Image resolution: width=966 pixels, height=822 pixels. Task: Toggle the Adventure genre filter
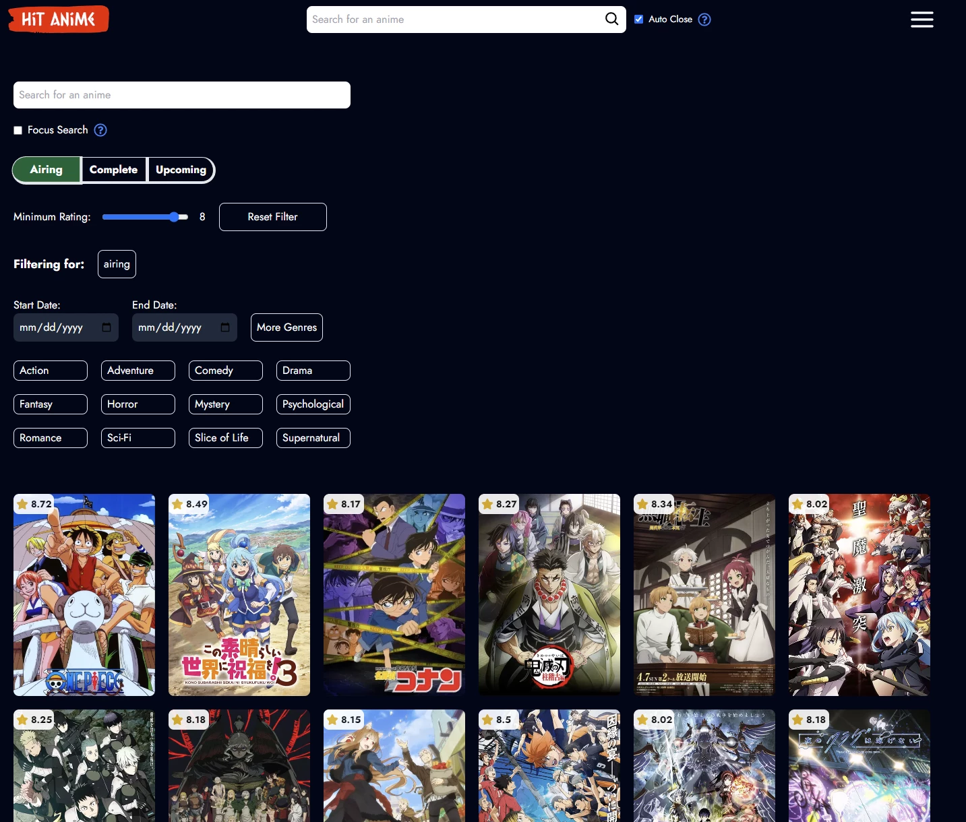[138, 371]
